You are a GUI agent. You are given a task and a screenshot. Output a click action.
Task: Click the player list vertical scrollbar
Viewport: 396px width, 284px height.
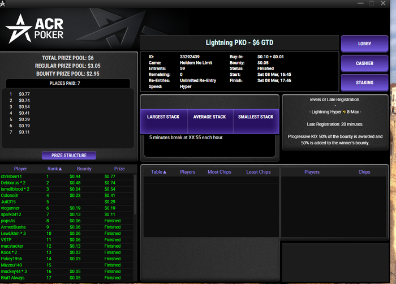(x=135, y=194)
